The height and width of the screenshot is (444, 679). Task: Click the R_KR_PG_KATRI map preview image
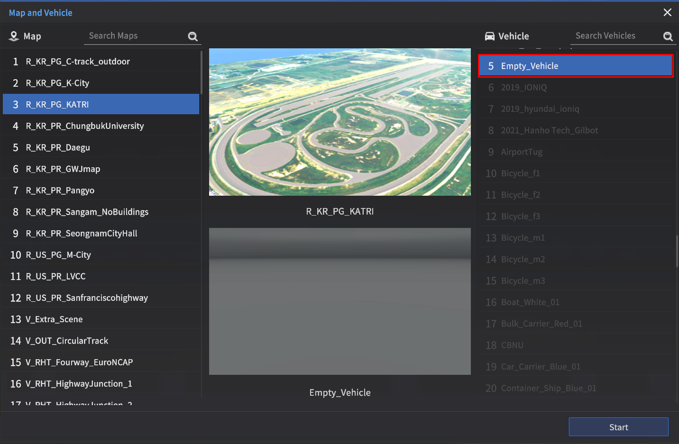click(339, 122)
